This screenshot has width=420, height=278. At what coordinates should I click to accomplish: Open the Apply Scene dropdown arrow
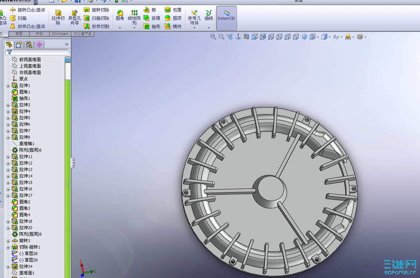(353, 37)
